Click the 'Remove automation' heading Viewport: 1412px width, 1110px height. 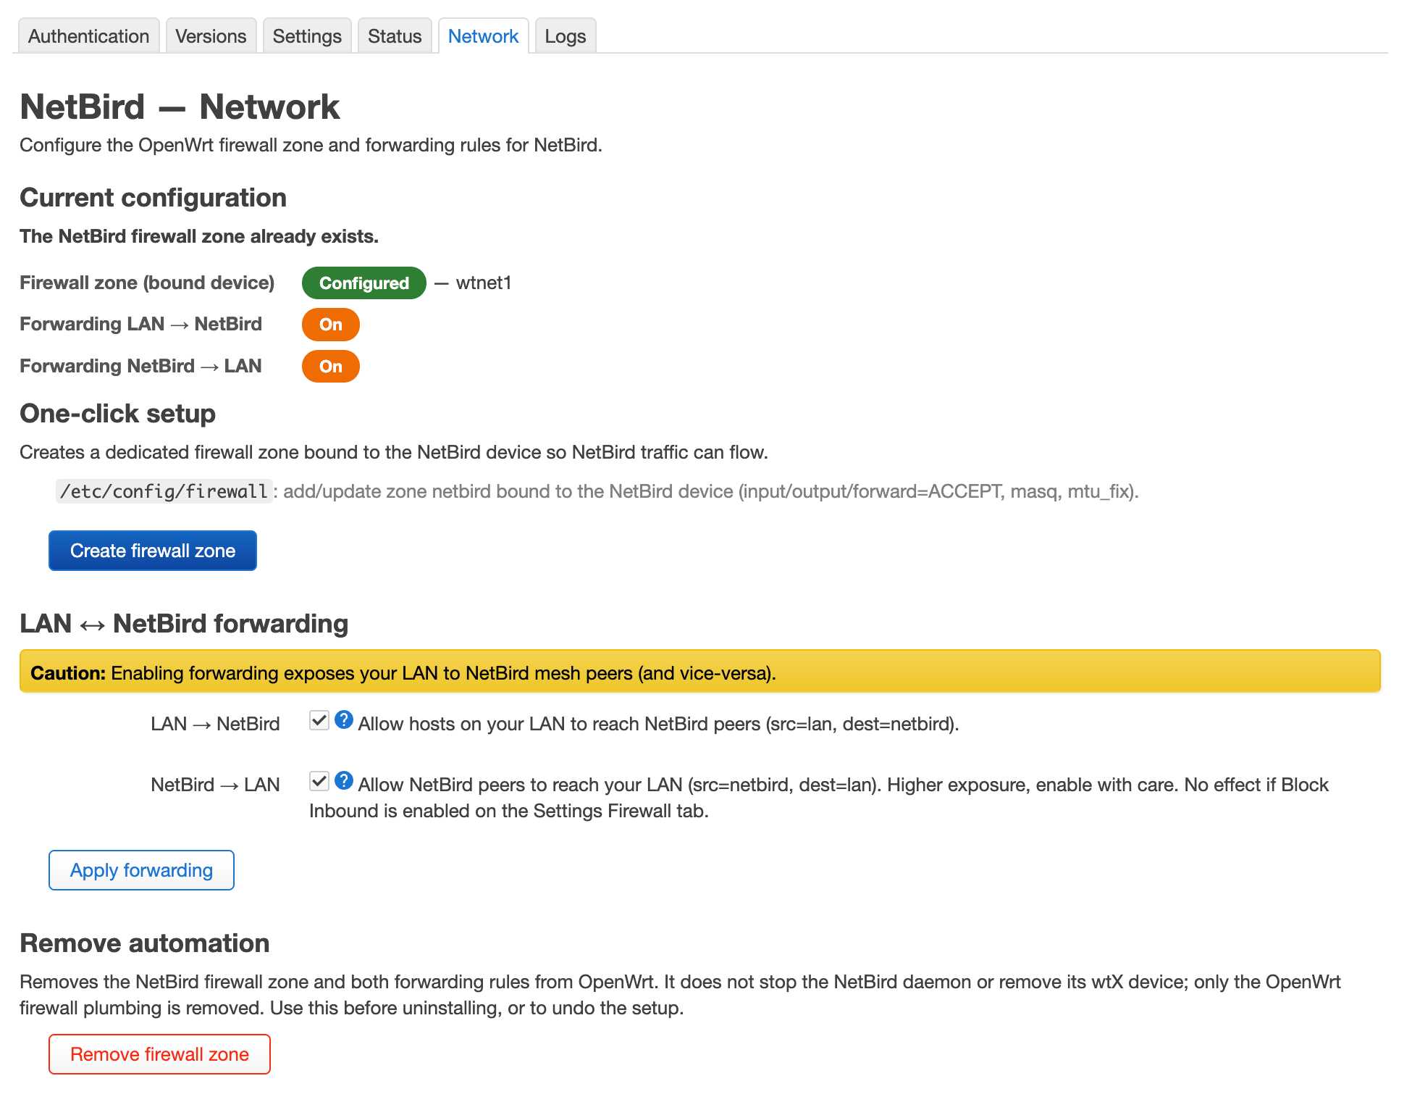point(144,943)
